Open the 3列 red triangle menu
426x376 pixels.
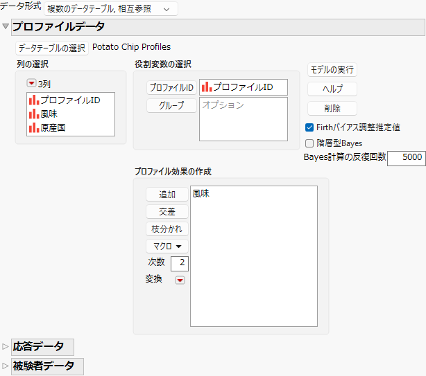click(x=31, y=83)
